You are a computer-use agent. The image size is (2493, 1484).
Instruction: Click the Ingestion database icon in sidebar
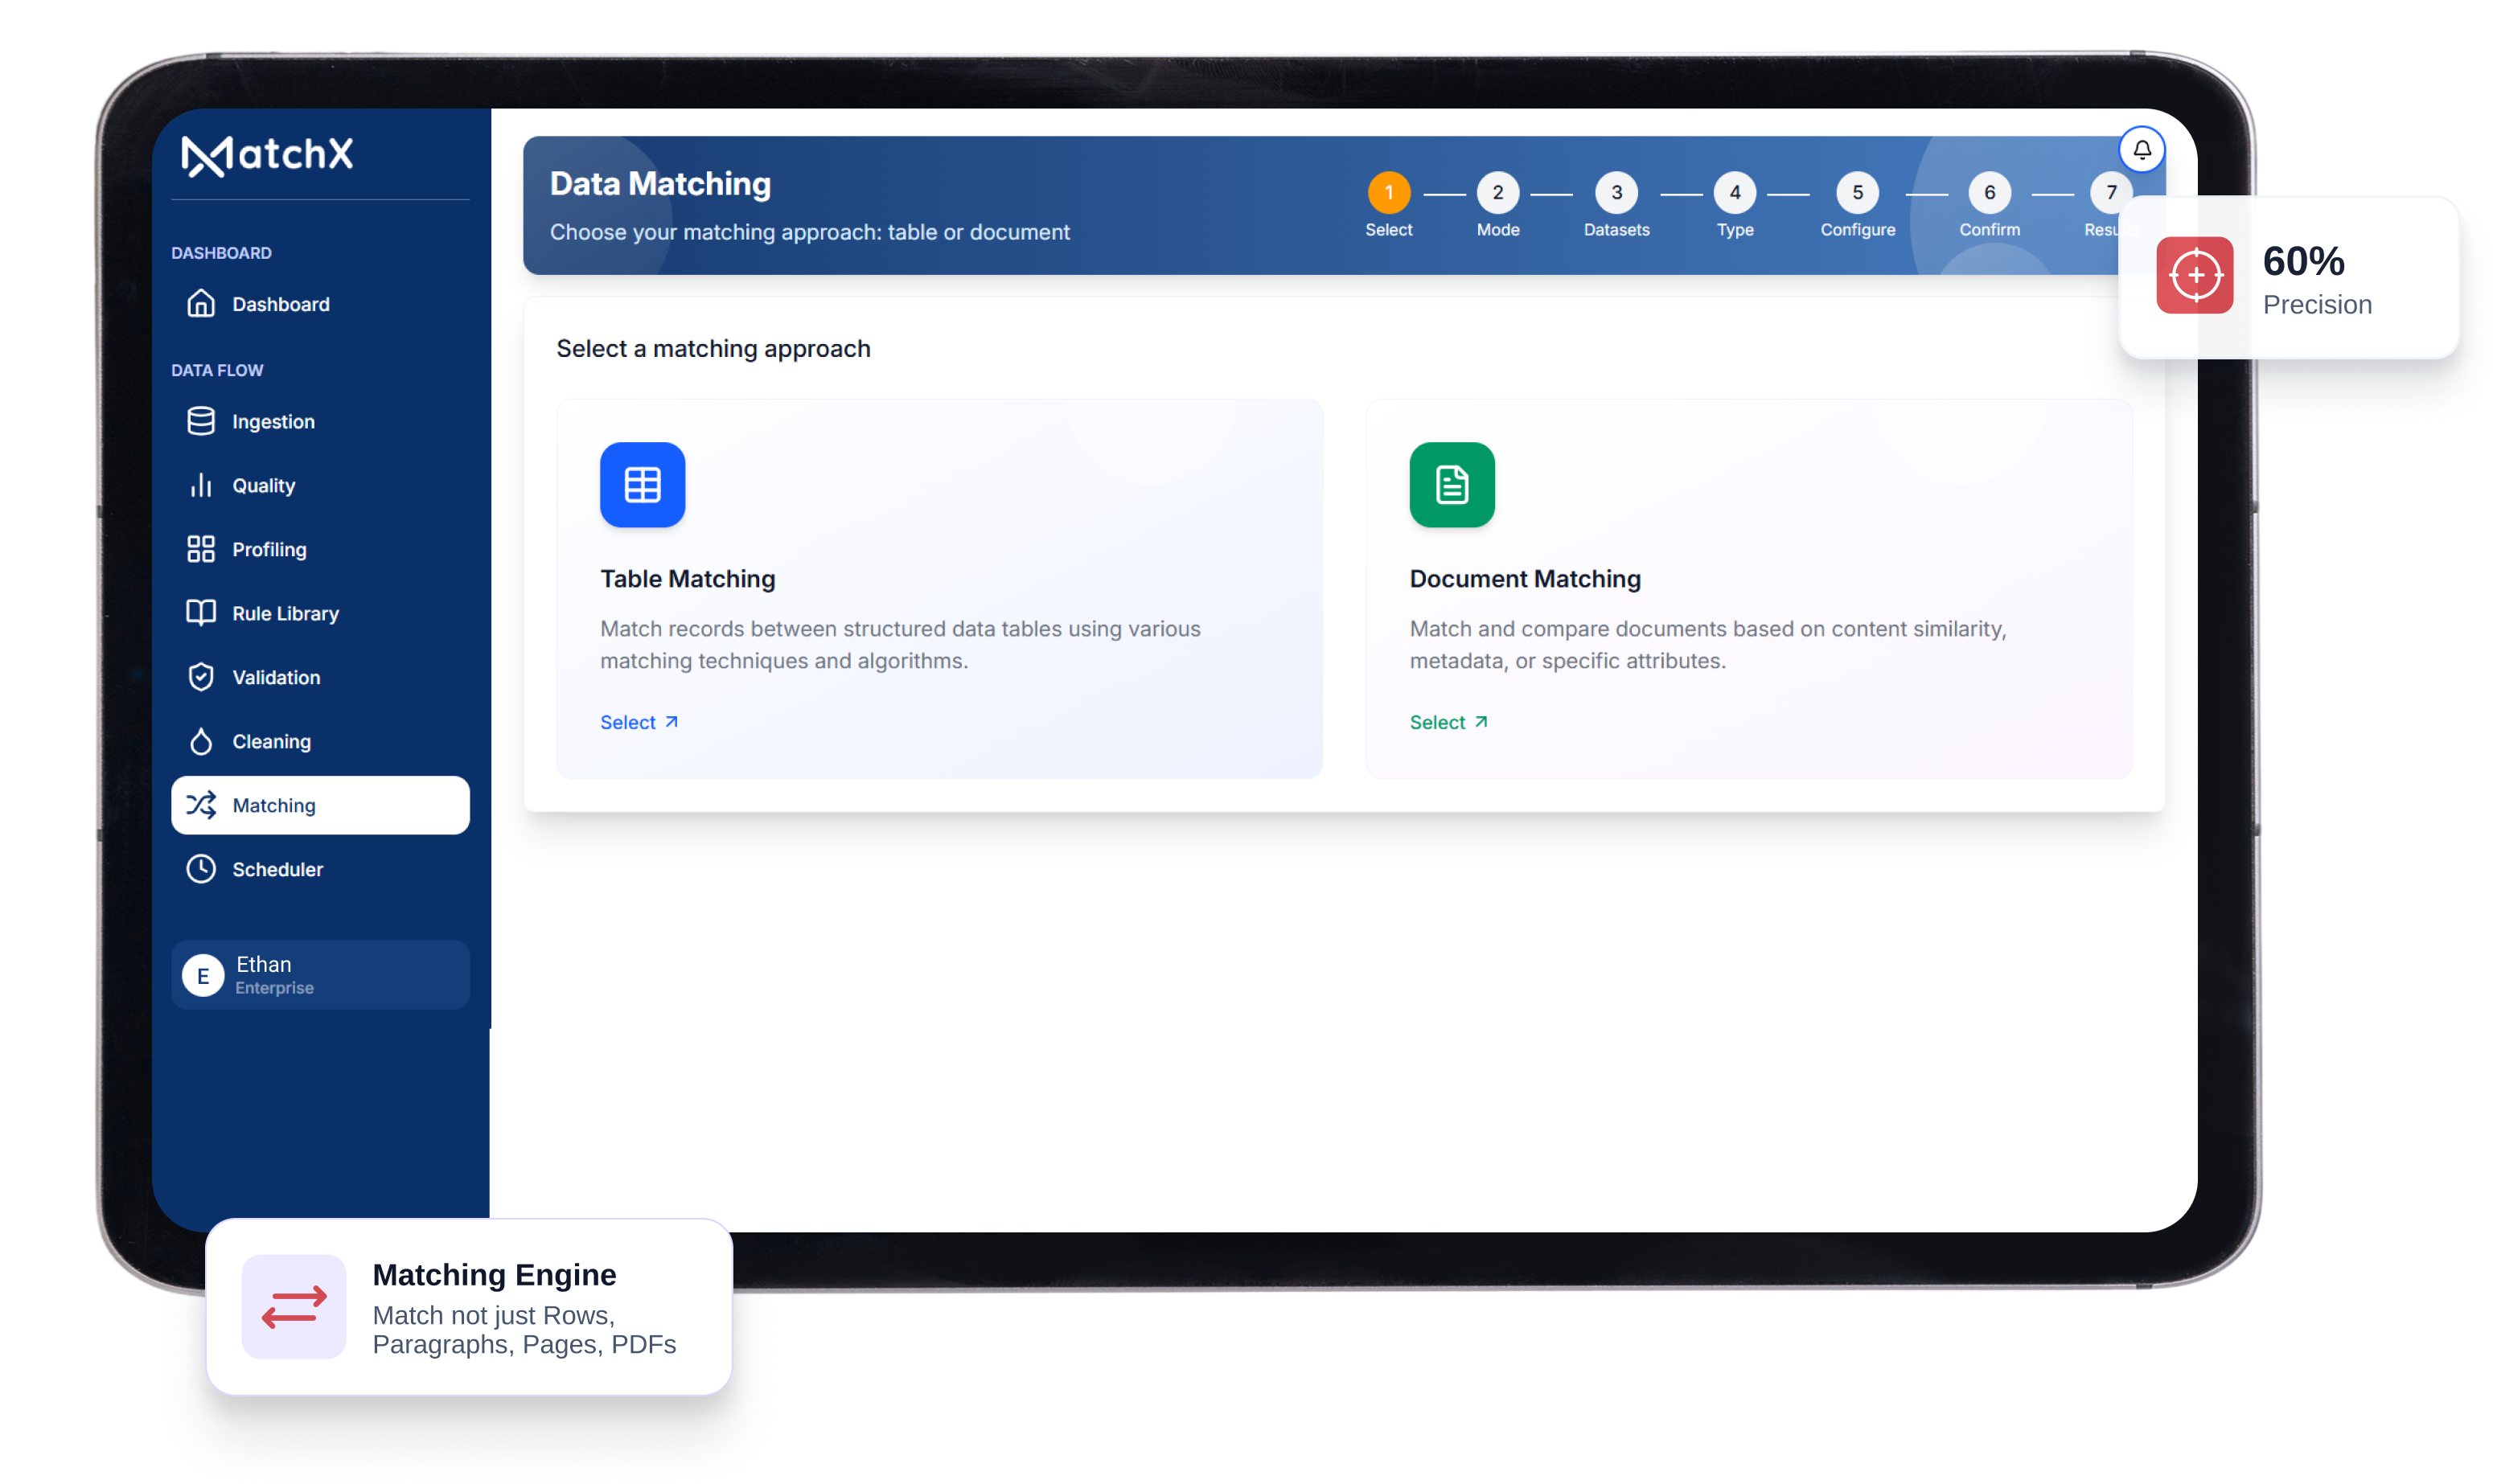click(x=201, y=421)
